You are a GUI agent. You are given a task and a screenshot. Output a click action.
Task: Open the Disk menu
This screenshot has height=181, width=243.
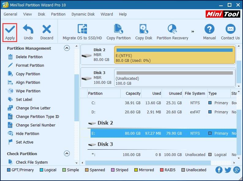click(41, 14)
